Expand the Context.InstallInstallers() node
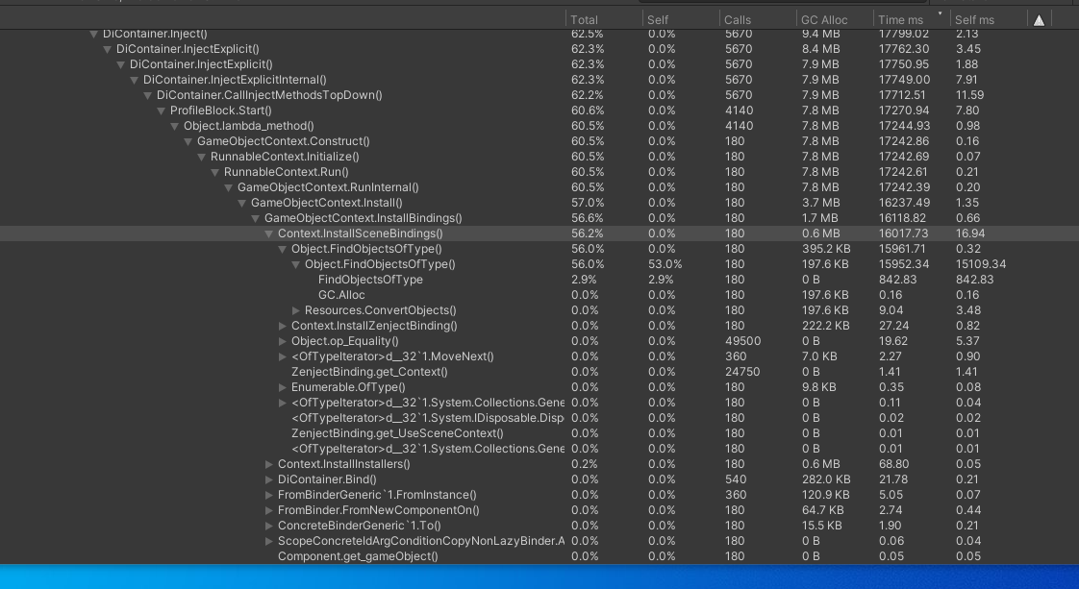Screen dimensions: 1079x589 tap(269, 464)
